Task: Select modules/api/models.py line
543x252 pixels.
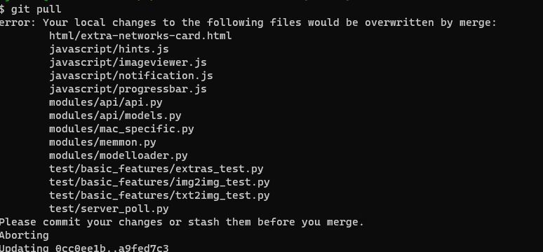Action: coord(115,115)
